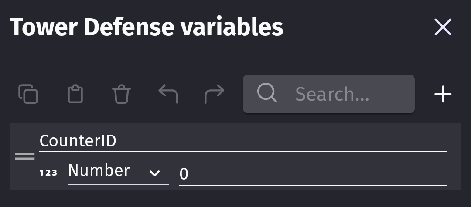Click empty area right of title

pos(358,27)
